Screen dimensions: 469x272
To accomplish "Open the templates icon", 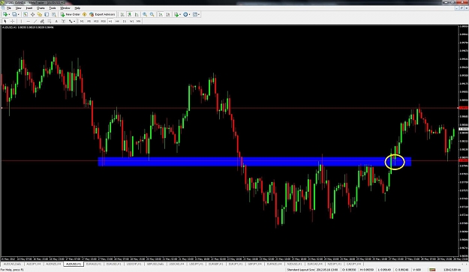I will pyautogui.click(x=195, y=14).
